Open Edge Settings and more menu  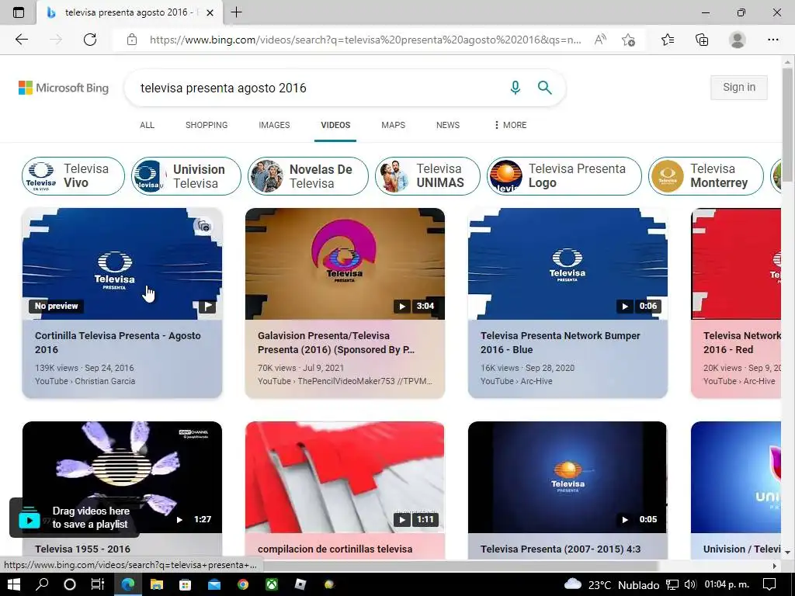772,40
